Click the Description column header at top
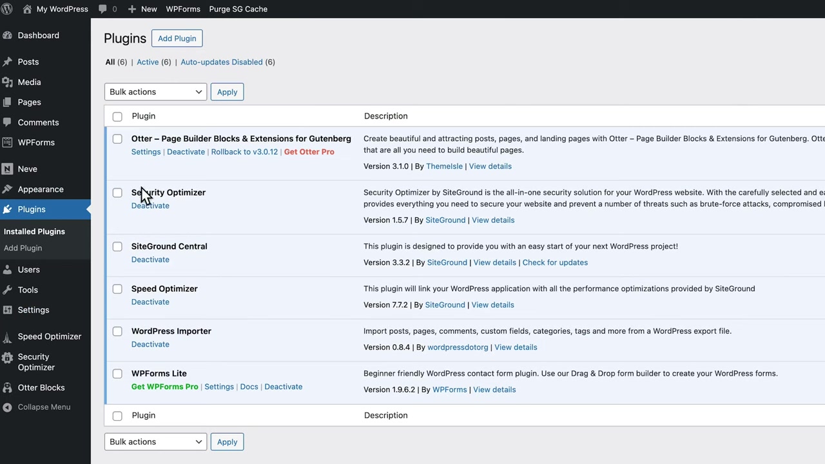The width and height of the screenshot is (825, 464). coord(385,116)
